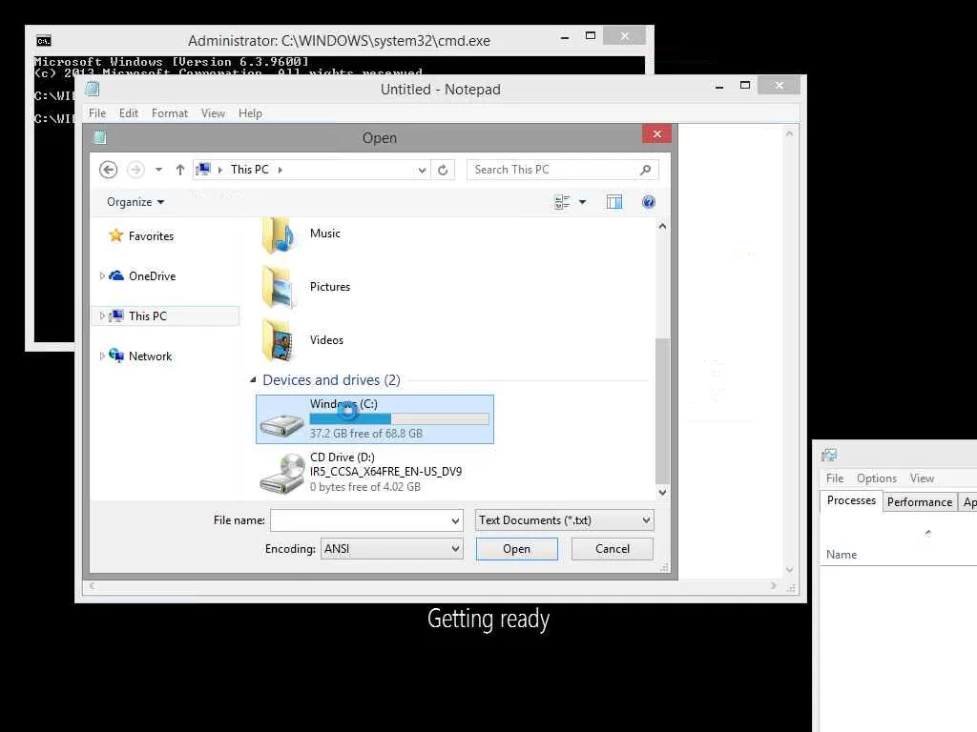This screenshot has width=977, height=732.
Task: Open the Encoding ANSI dropdown
Action: pyautogui.click(x=392, y=549)
